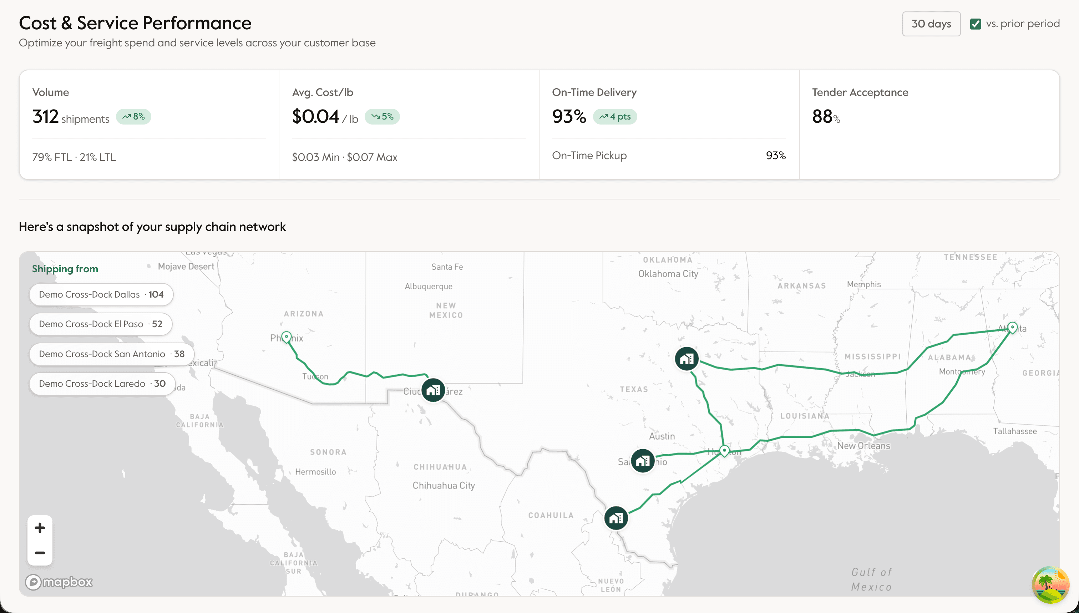Select the Atlanta destination pin
Screen dimensions: 1079x613
coord(1013,328)
